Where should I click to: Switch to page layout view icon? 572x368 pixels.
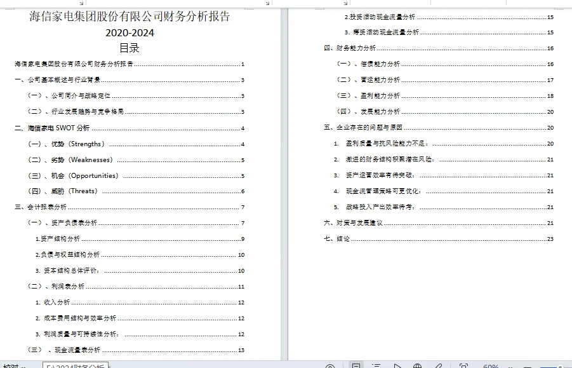pos(356,365)
